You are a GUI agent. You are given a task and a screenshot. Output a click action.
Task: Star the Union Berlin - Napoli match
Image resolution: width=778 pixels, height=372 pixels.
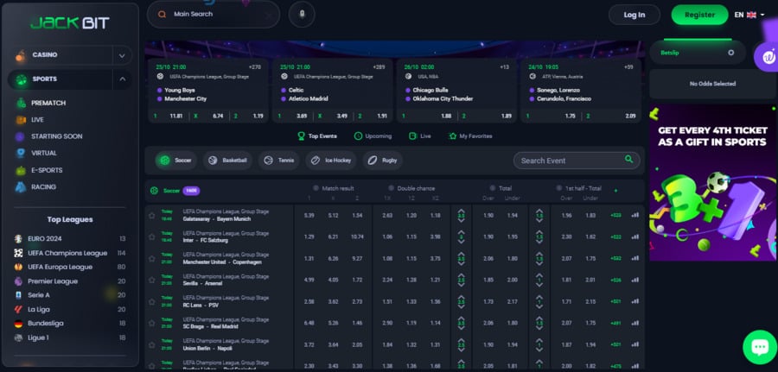[152, 344]
